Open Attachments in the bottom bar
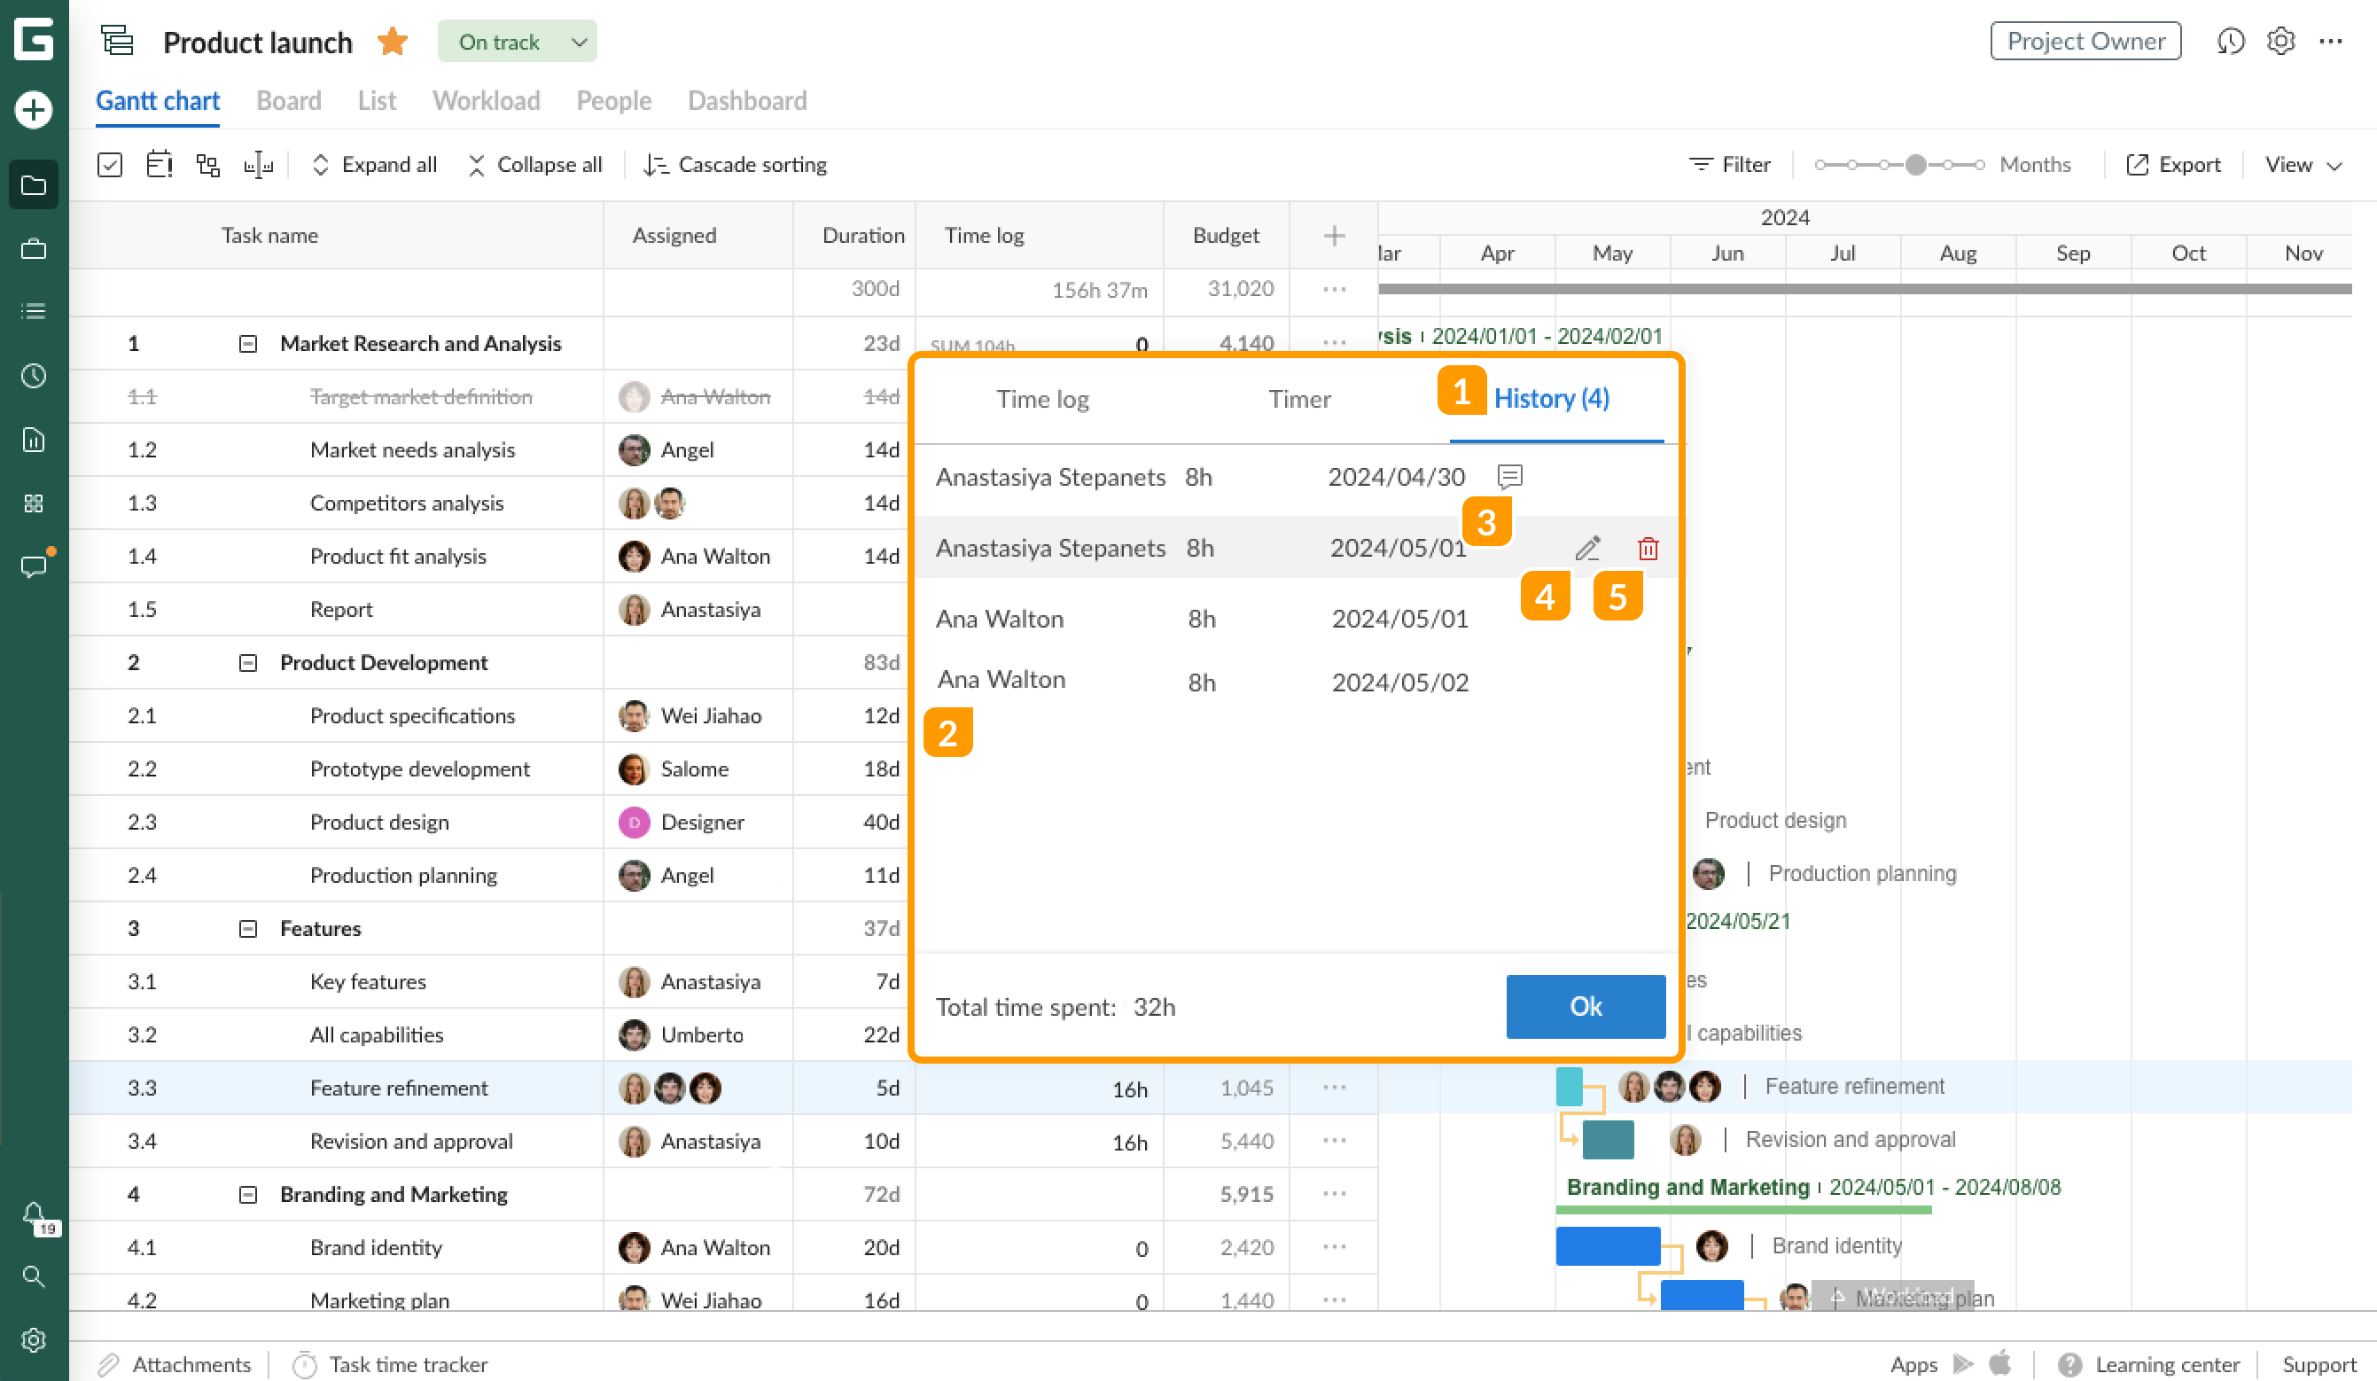Viewport: 2377px width, 1381px height. pyautogui.click(x=175, y=1364)
